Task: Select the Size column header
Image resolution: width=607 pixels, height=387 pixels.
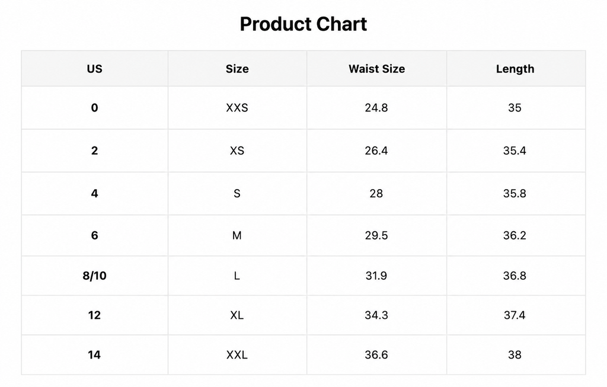Action: [237, 69]
